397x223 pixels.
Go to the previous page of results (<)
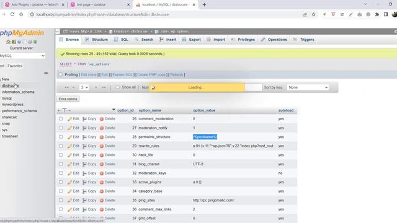(73, 87)
